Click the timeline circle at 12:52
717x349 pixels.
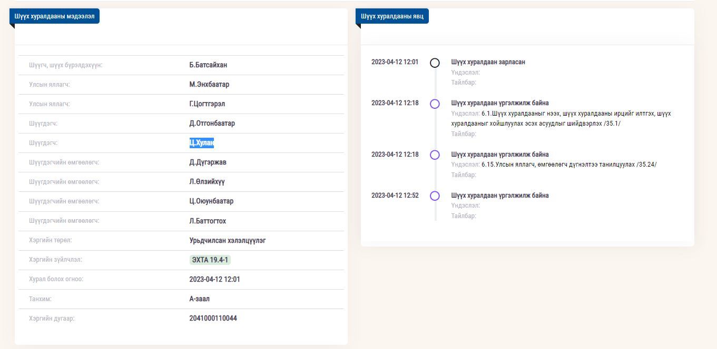[435, 196]
